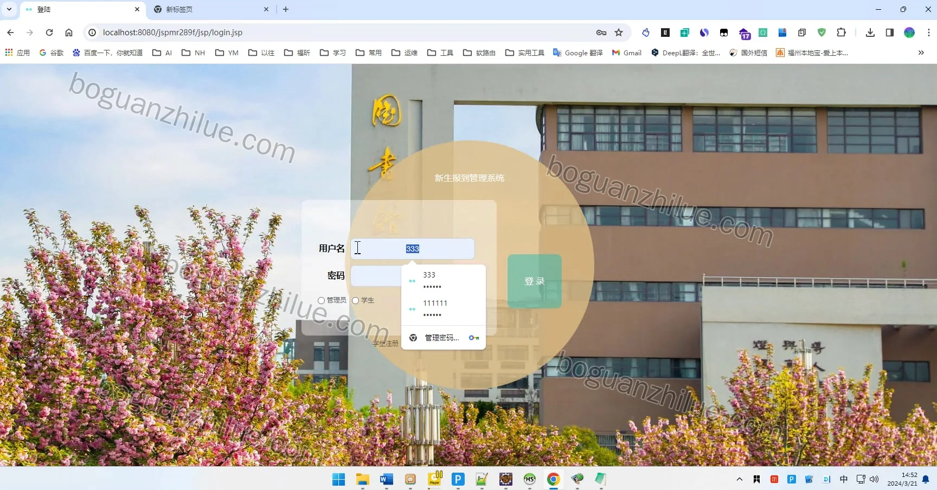
Task: Select the 管理员 radio button
Action: pyautogui.click(x=321, y=300)
